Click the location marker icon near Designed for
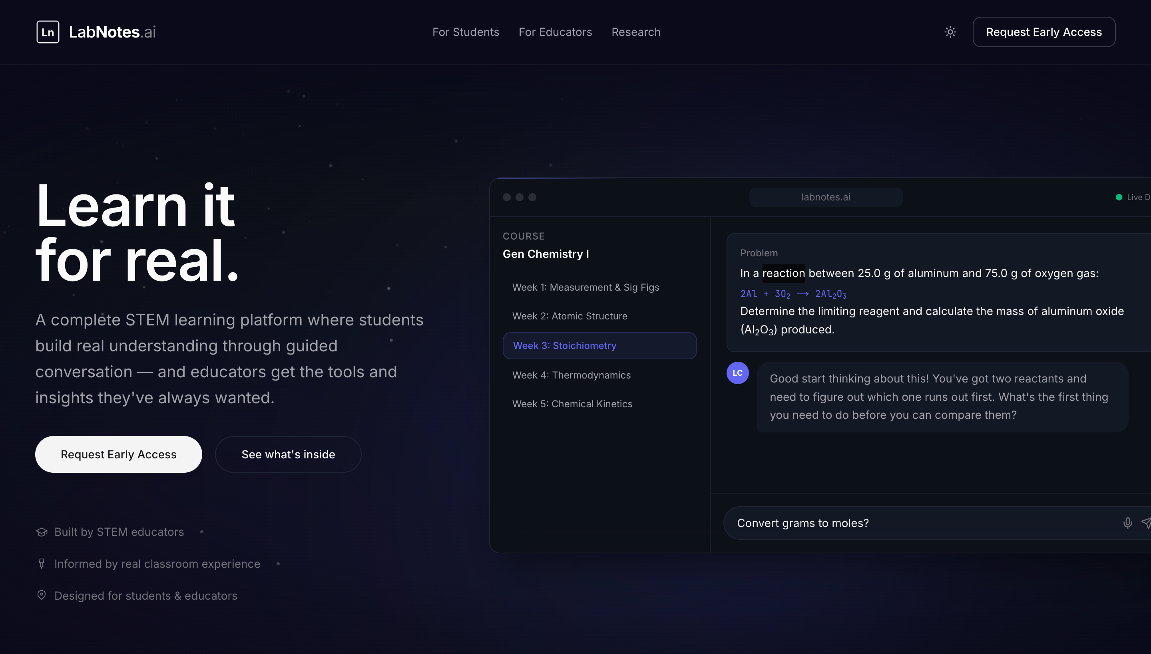The width and height of the screenshot is (1151, 654). click(42, 595)
